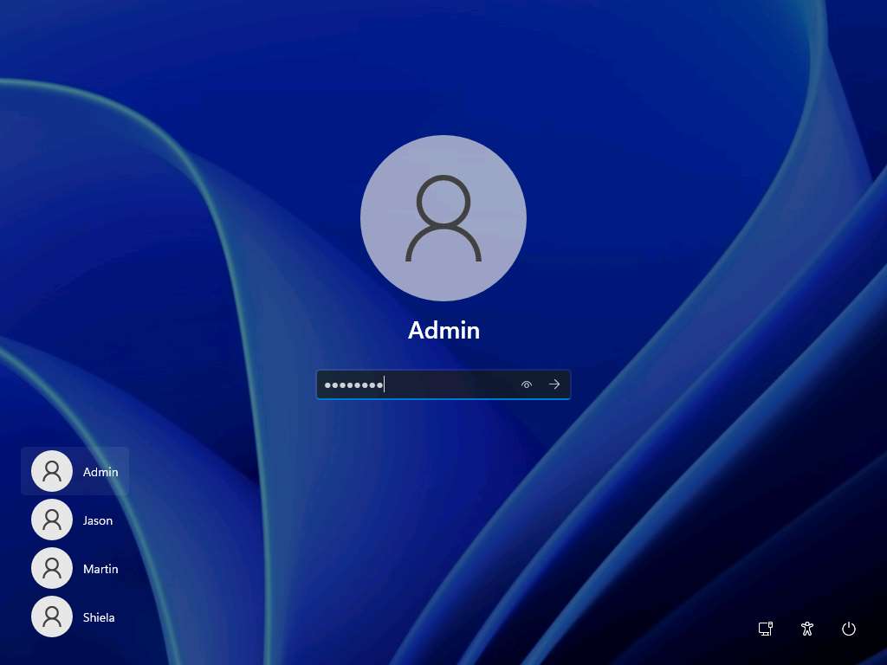Choose the Admin name in user list
Image resolution: width=887 pixels, height=665 pixels.
point(100,472)
